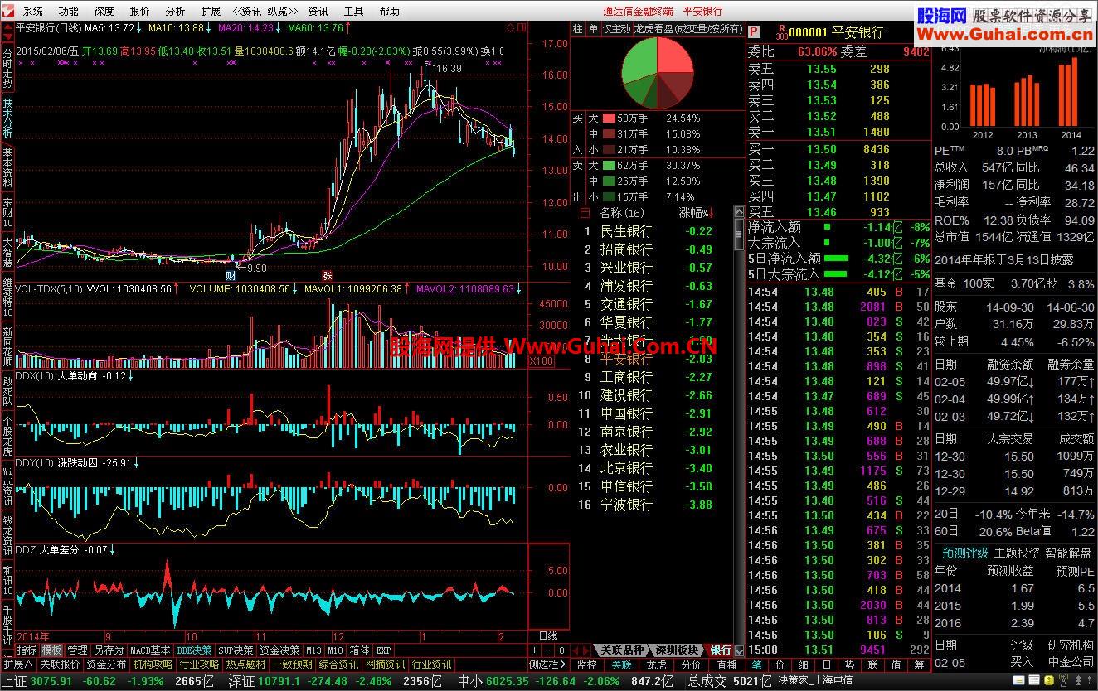
Task: Open the 分析 menu
Action: tap(175, 11)
